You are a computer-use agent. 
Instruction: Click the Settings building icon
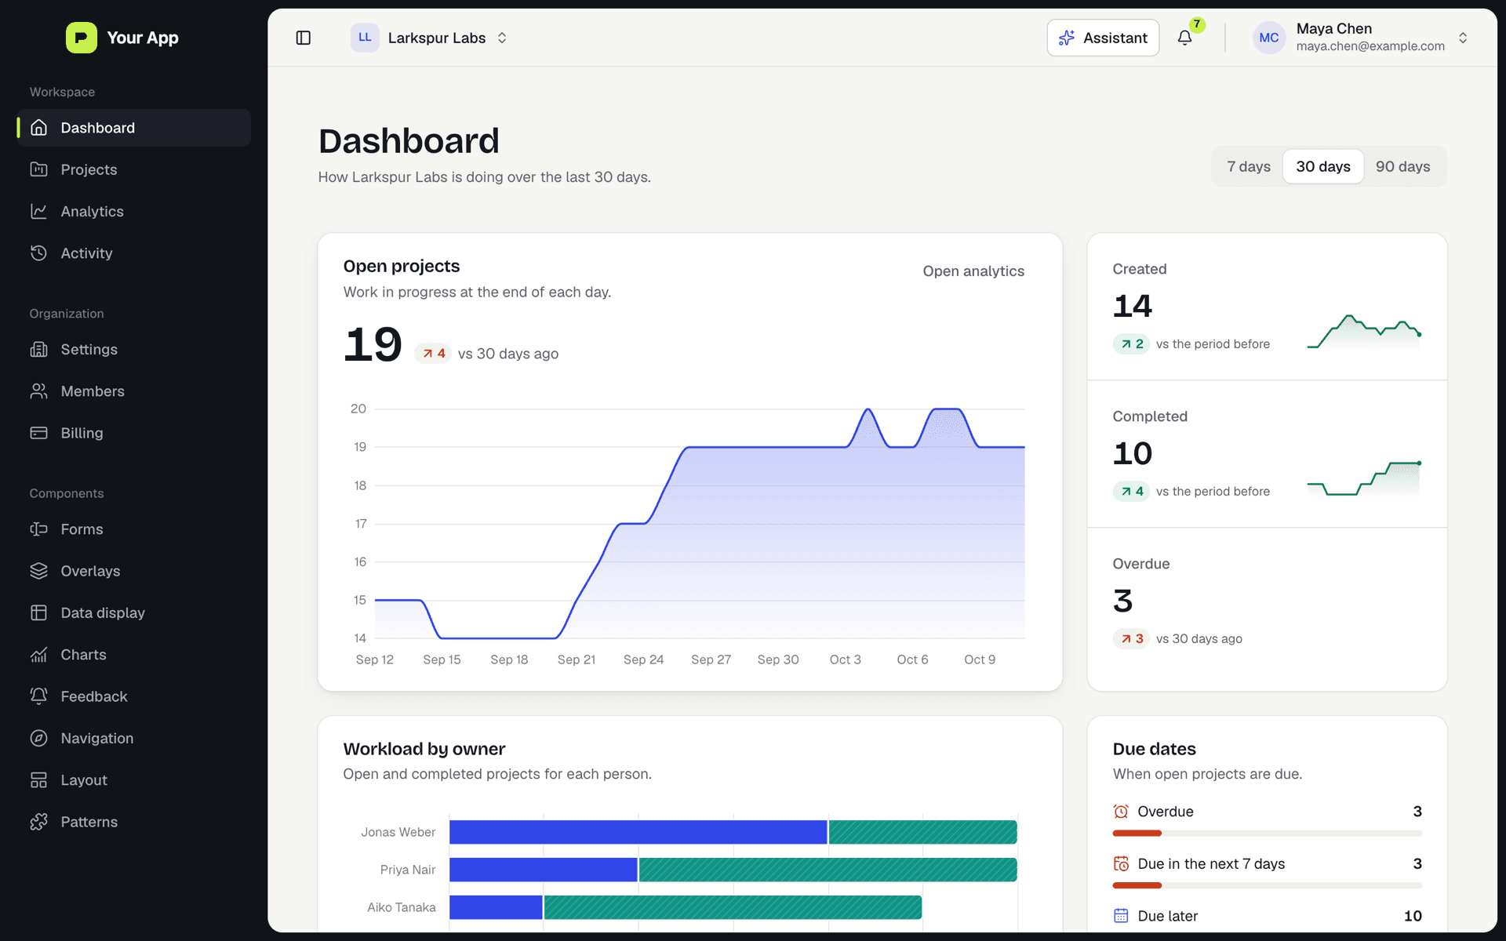[39, 349]
